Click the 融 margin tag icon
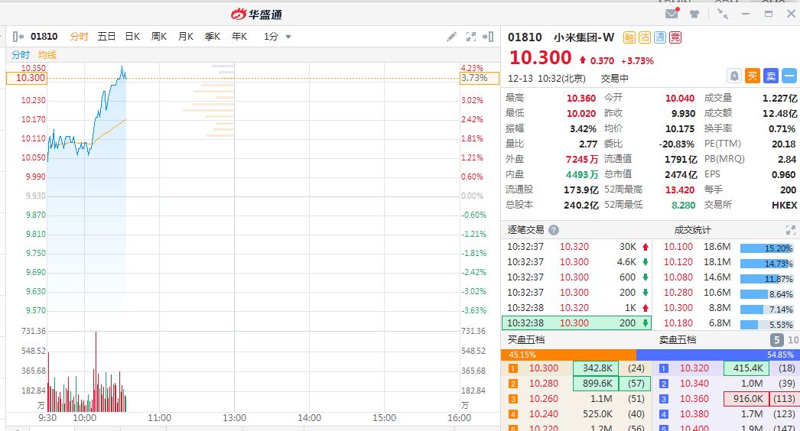Viewport: 800px width, 431px height. [629, 37]
